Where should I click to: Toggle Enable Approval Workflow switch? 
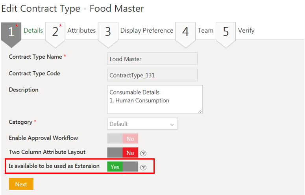point(122,138)
